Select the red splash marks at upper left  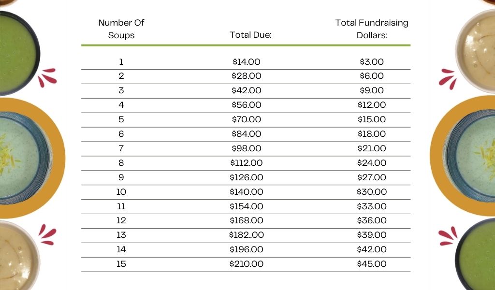[x=48, y=77]
